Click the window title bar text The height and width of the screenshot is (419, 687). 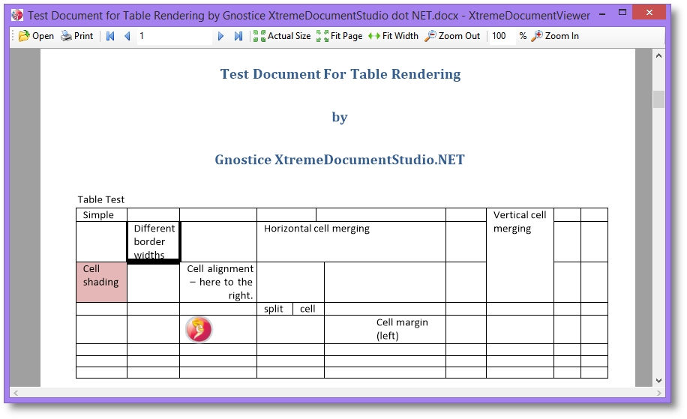coord(309,16)
